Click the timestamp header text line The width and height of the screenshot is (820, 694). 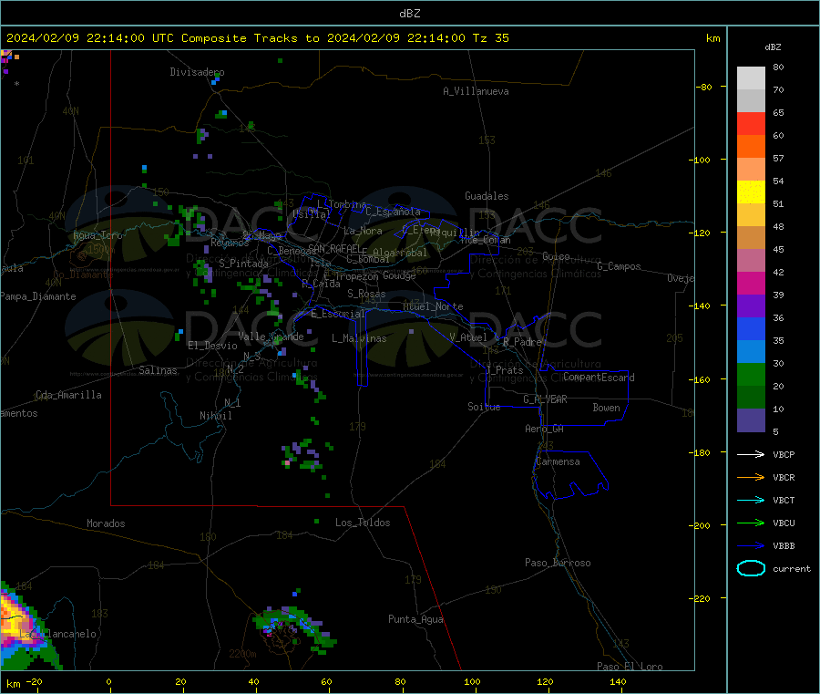tap(257, 38)
